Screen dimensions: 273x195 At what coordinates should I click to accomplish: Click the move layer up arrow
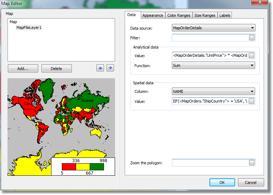click(x=100, y=68)
